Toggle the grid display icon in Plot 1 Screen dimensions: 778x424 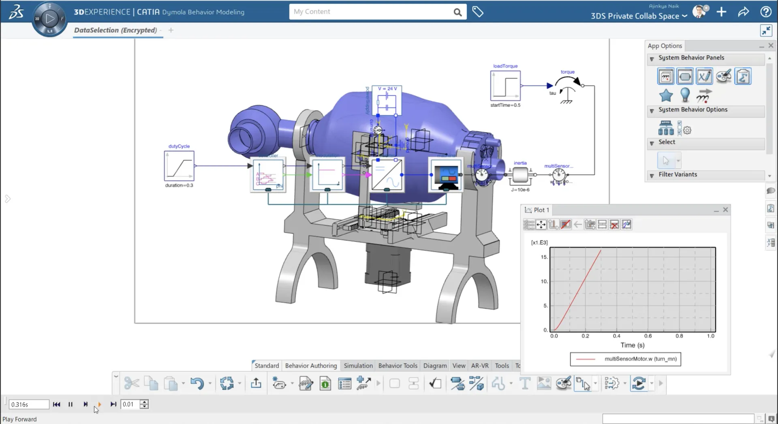click(x=602, y=225)
